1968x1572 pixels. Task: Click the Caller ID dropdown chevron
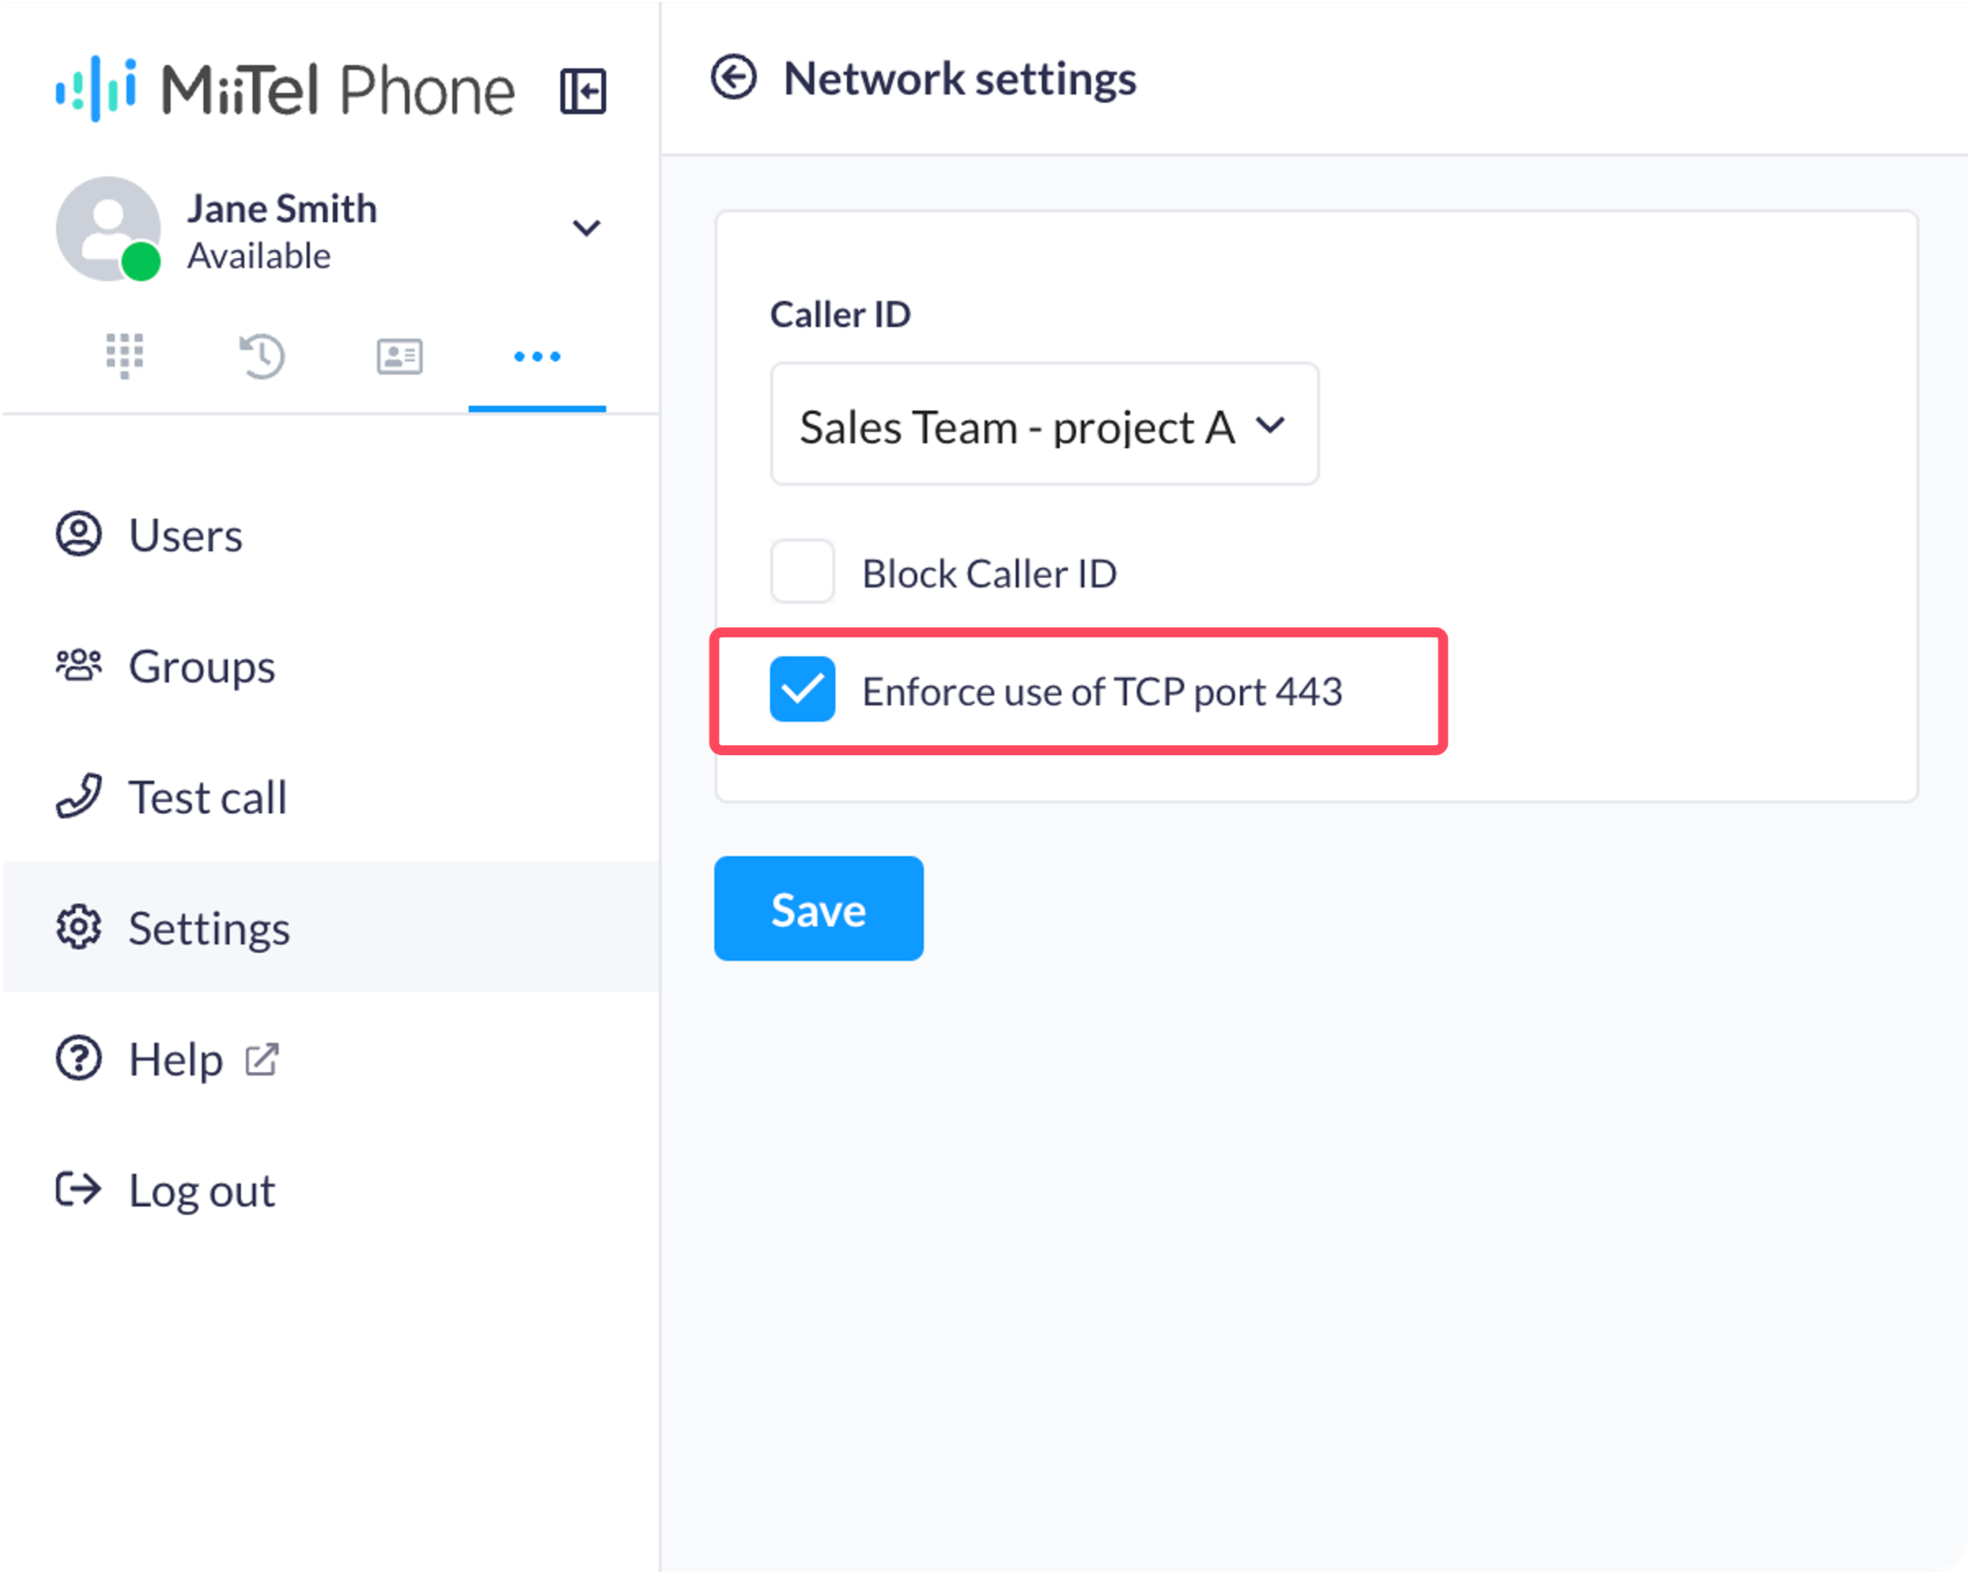pos(1271,424)
